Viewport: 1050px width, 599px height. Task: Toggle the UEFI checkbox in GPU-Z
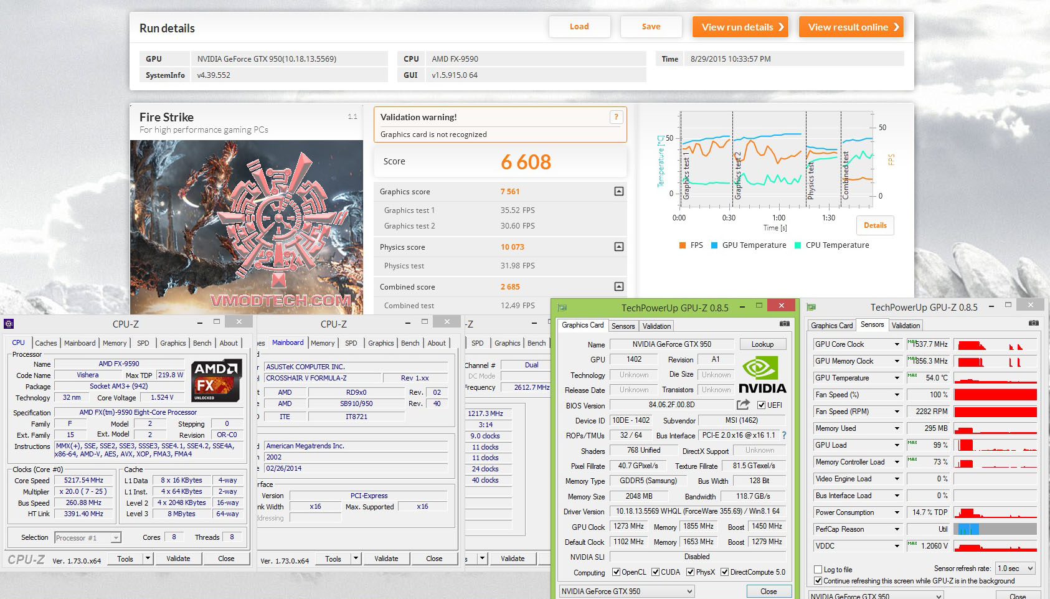click(x=761, y=405)
